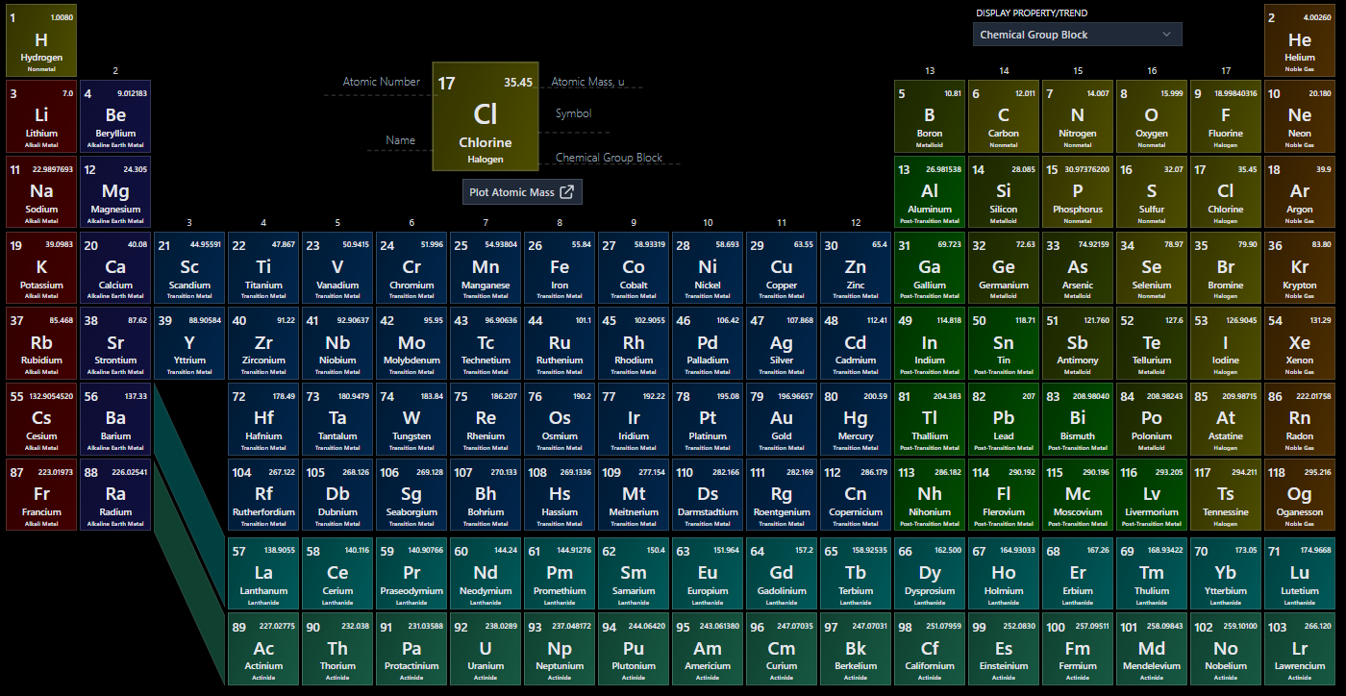Select the Chromium tile
Screen dimensions: 1346x696
[411, 268]
